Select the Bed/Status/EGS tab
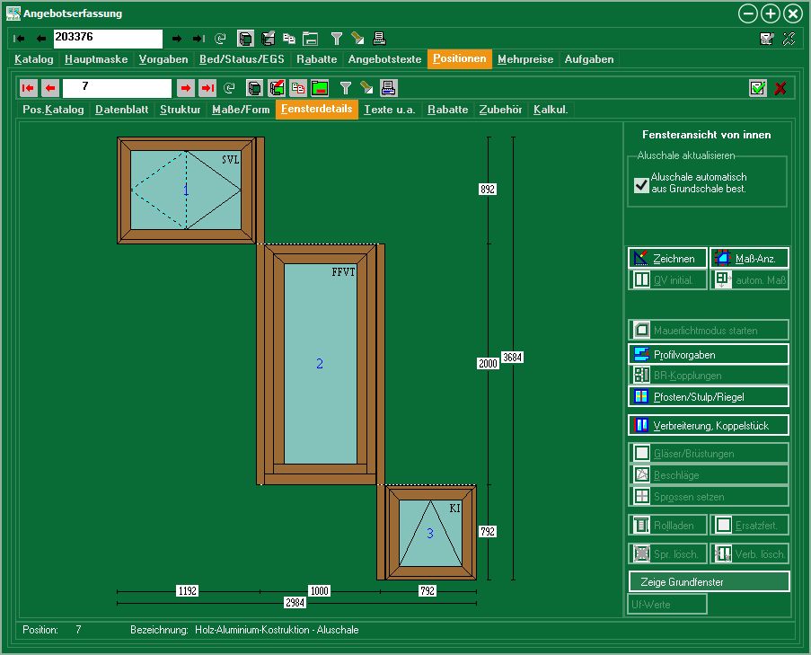Image resolution: width=811 pixels, height=655 pixels. pos(242,59)
